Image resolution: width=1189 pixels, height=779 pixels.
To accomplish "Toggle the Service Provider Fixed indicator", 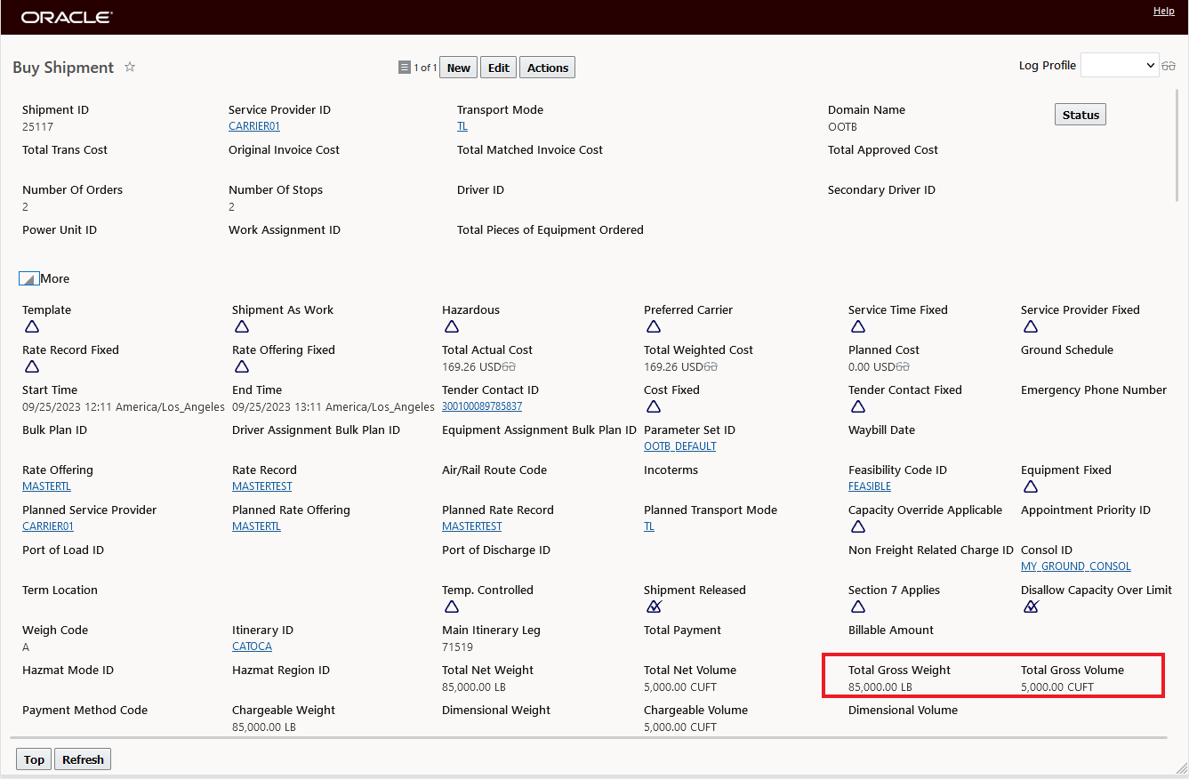I will click(x=1031, y=326).
